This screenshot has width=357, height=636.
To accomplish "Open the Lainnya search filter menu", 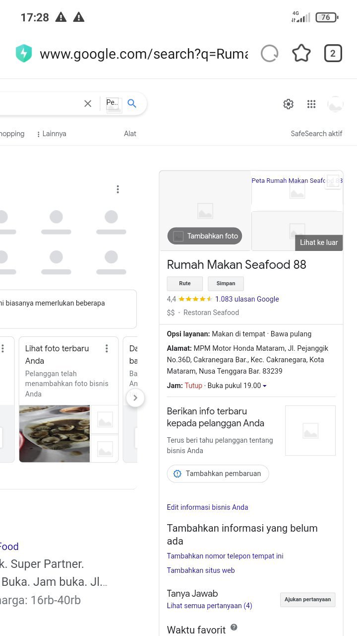I will pyautogui.click(x=52, y=134).
